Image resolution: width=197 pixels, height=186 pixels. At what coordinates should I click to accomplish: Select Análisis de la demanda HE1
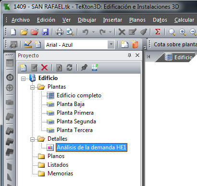(91, 147)
